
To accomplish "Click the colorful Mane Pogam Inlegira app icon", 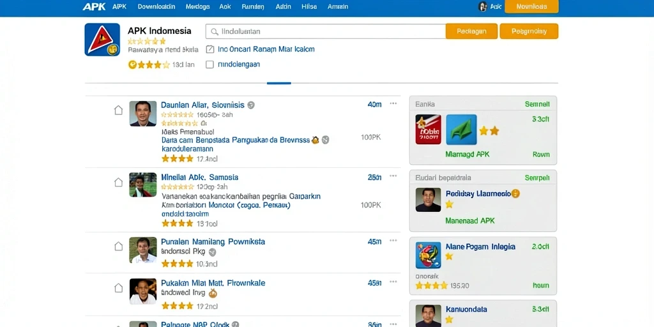I will (x=429, y=255).
